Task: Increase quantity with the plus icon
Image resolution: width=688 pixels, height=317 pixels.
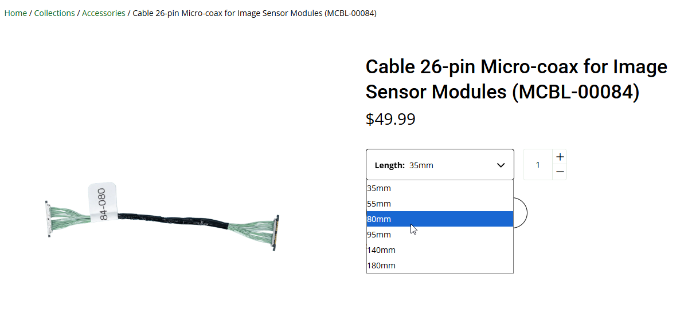Action: [x=560, y=157]
